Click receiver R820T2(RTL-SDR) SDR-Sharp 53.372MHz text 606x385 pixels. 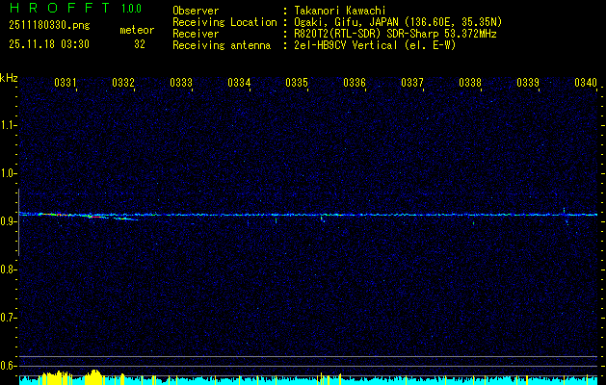pos(395,34)
